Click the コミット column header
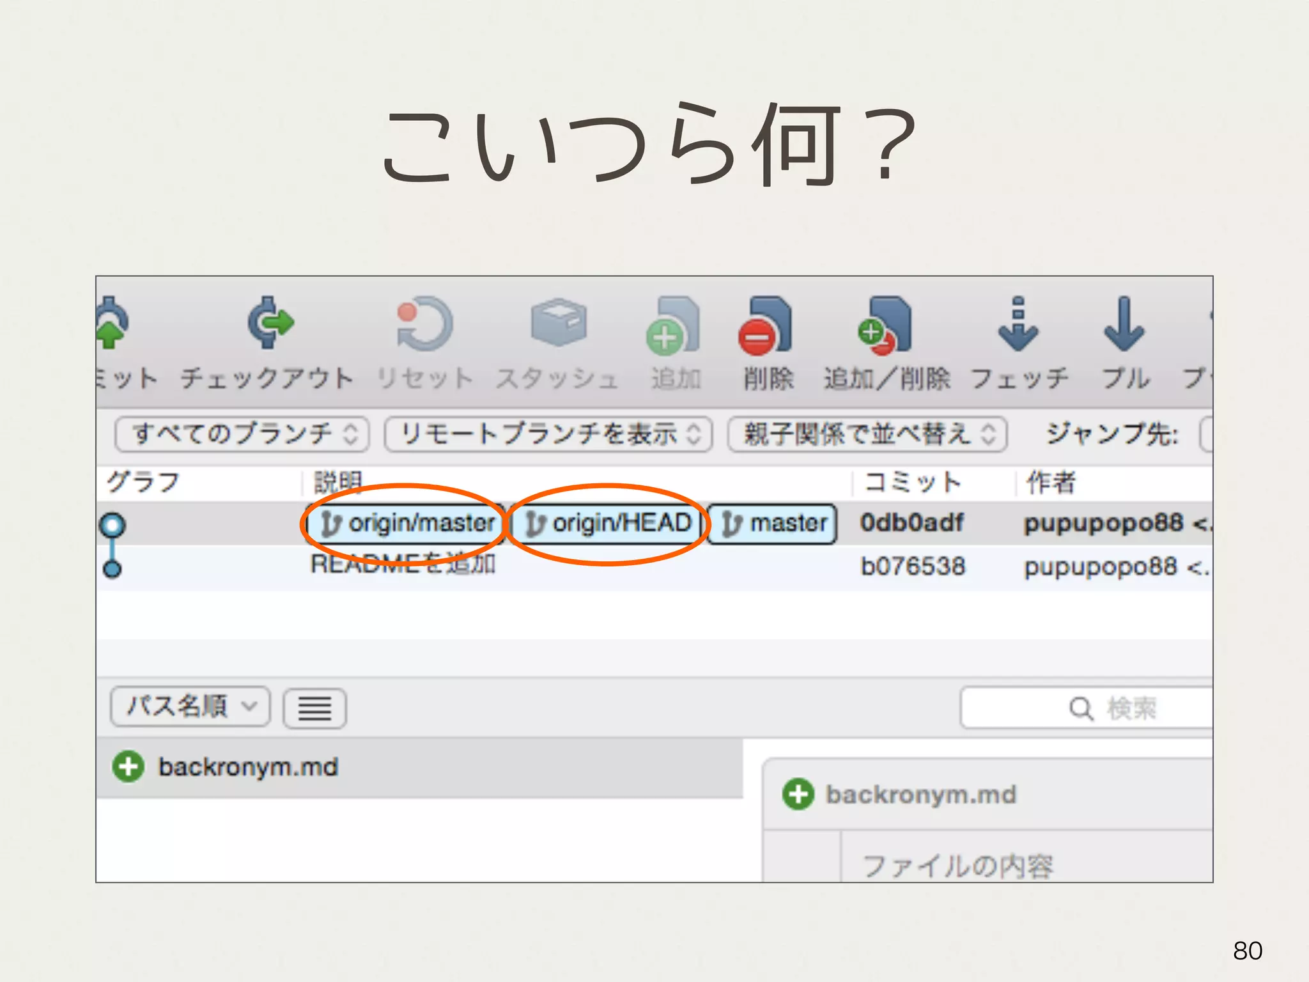 click(913, 482)
